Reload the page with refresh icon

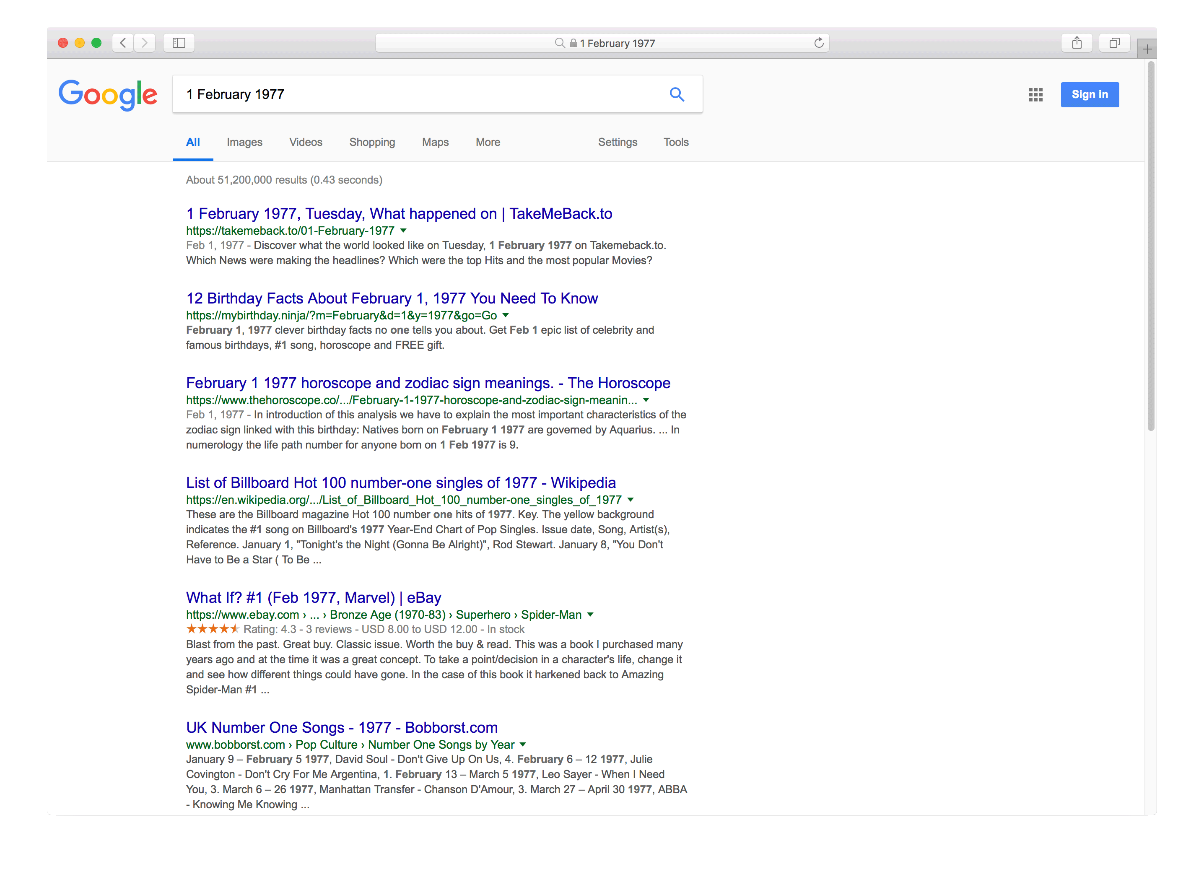818,43
